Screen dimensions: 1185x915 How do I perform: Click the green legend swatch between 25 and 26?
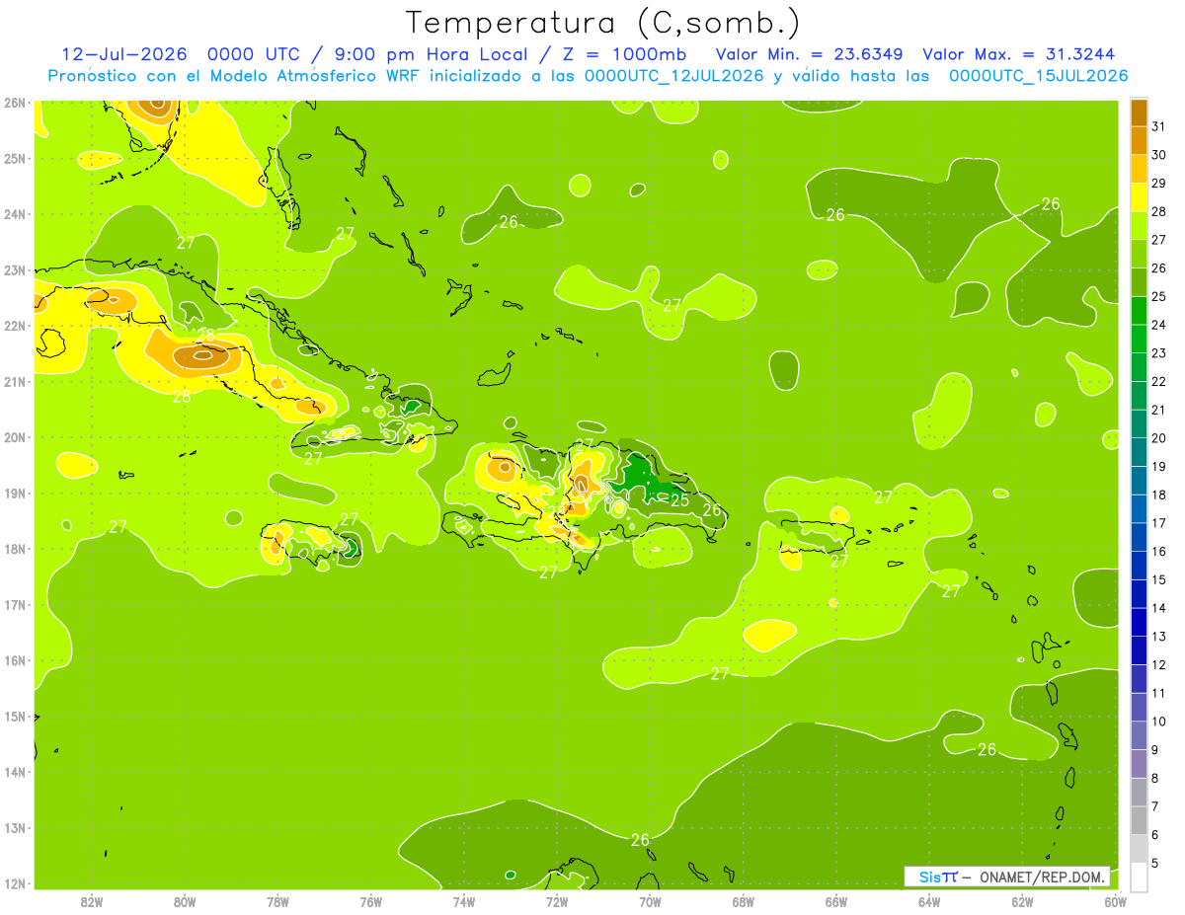[1139, 282]
